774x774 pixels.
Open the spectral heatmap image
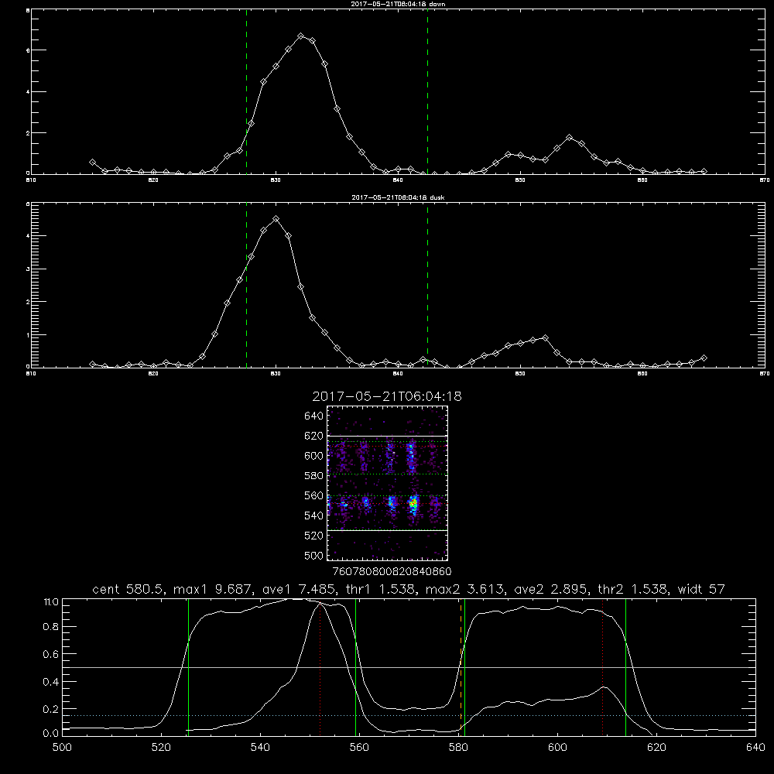click(x=388, y=483)
